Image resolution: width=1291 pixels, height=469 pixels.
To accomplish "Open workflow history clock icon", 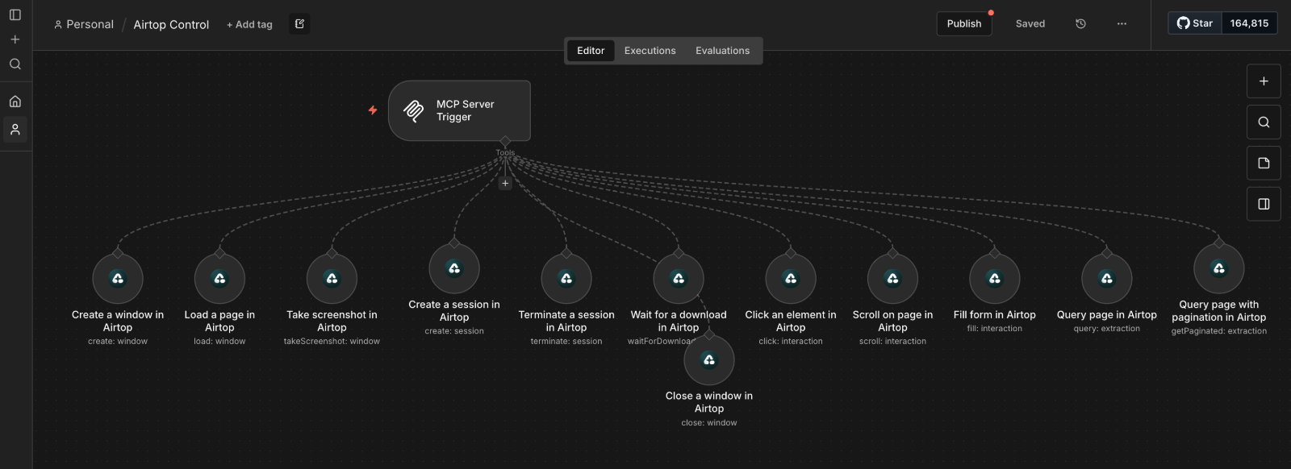I will pyautogui.click(x=1080, y=24).
